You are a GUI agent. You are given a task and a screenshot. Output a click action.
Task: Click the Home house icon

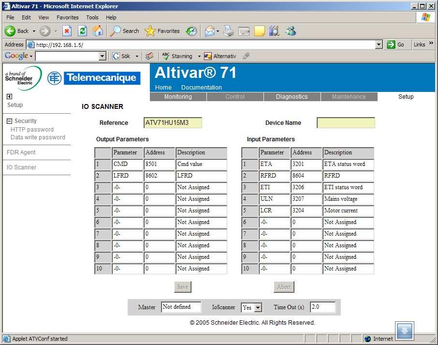[98, 31]
